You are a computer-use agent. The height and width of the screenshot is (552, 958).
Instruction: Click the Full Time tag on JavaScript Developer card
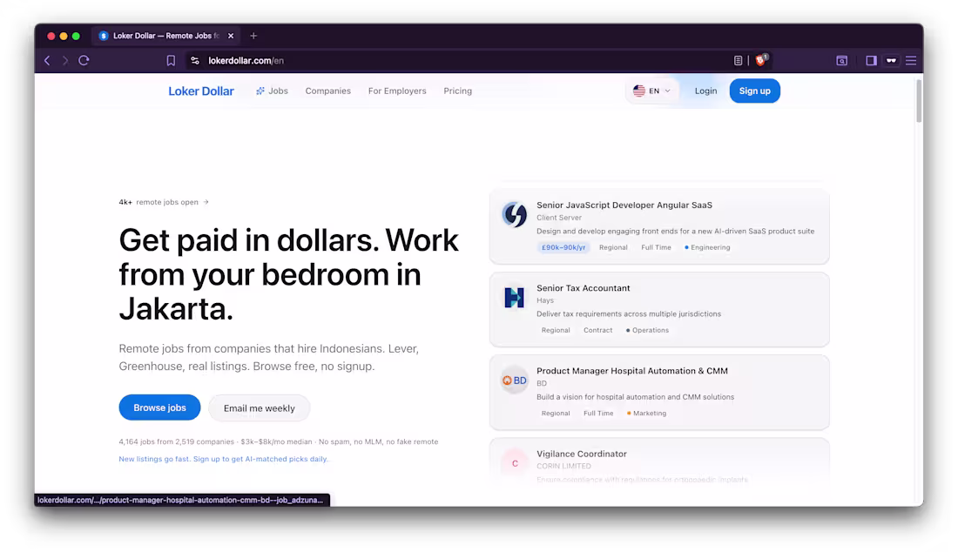click(x=656, y=247)
